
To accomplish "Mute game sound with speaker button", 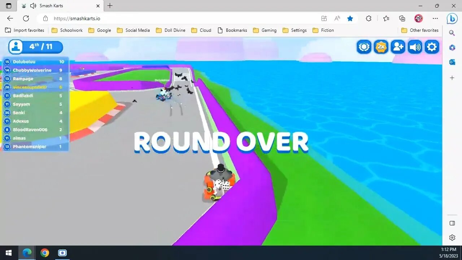I will [x=415, y=47].
